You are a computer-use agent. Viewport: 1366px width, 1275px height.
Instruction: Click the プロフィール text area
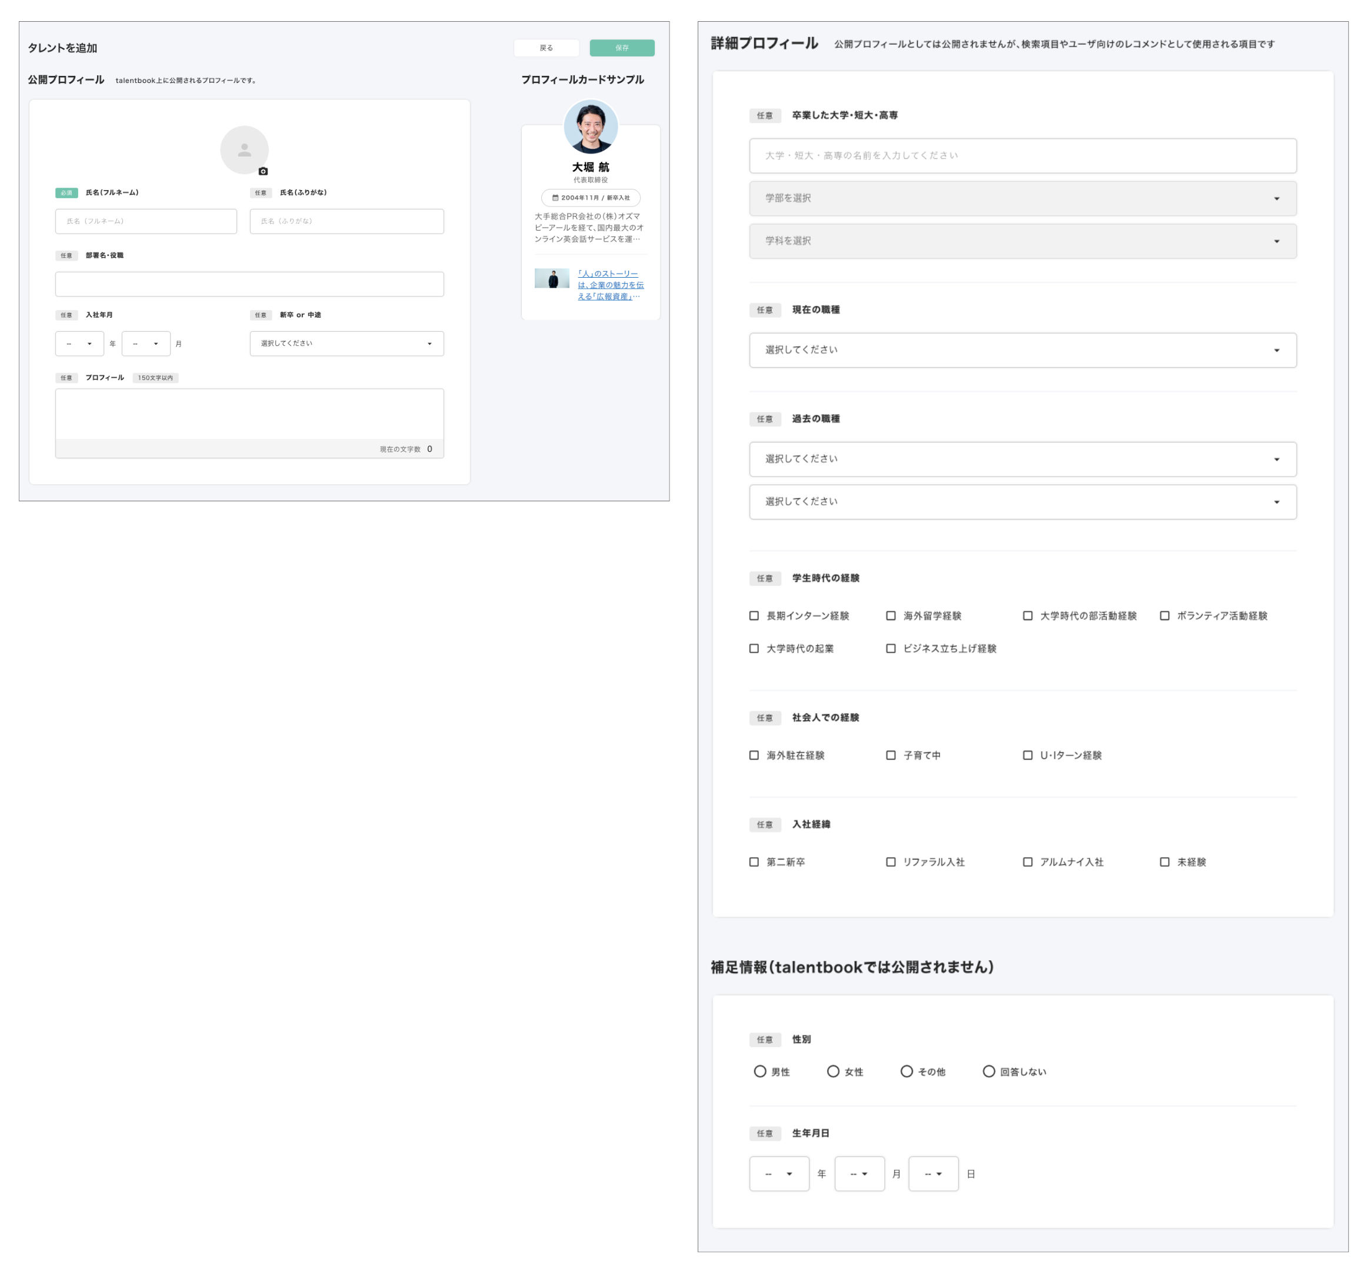click(249, 414)
